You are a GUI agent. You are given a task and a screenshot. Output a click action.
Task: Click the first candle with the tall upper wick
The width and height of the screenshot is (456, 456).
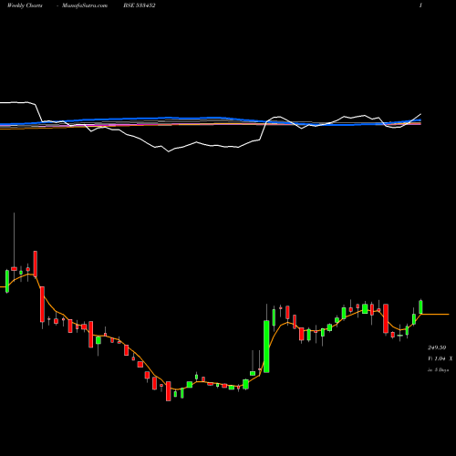tap(14, 269)
